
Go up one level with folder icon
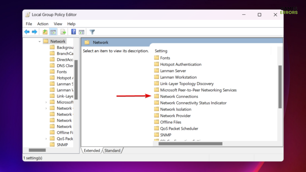45,32
